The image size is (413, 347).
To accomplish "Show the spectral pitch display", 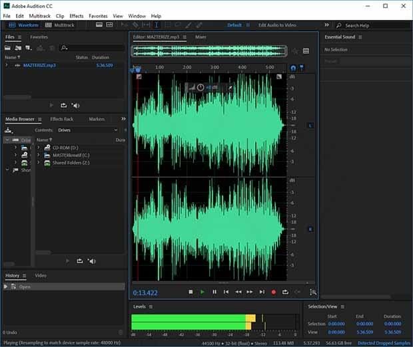I will [109, 25].
